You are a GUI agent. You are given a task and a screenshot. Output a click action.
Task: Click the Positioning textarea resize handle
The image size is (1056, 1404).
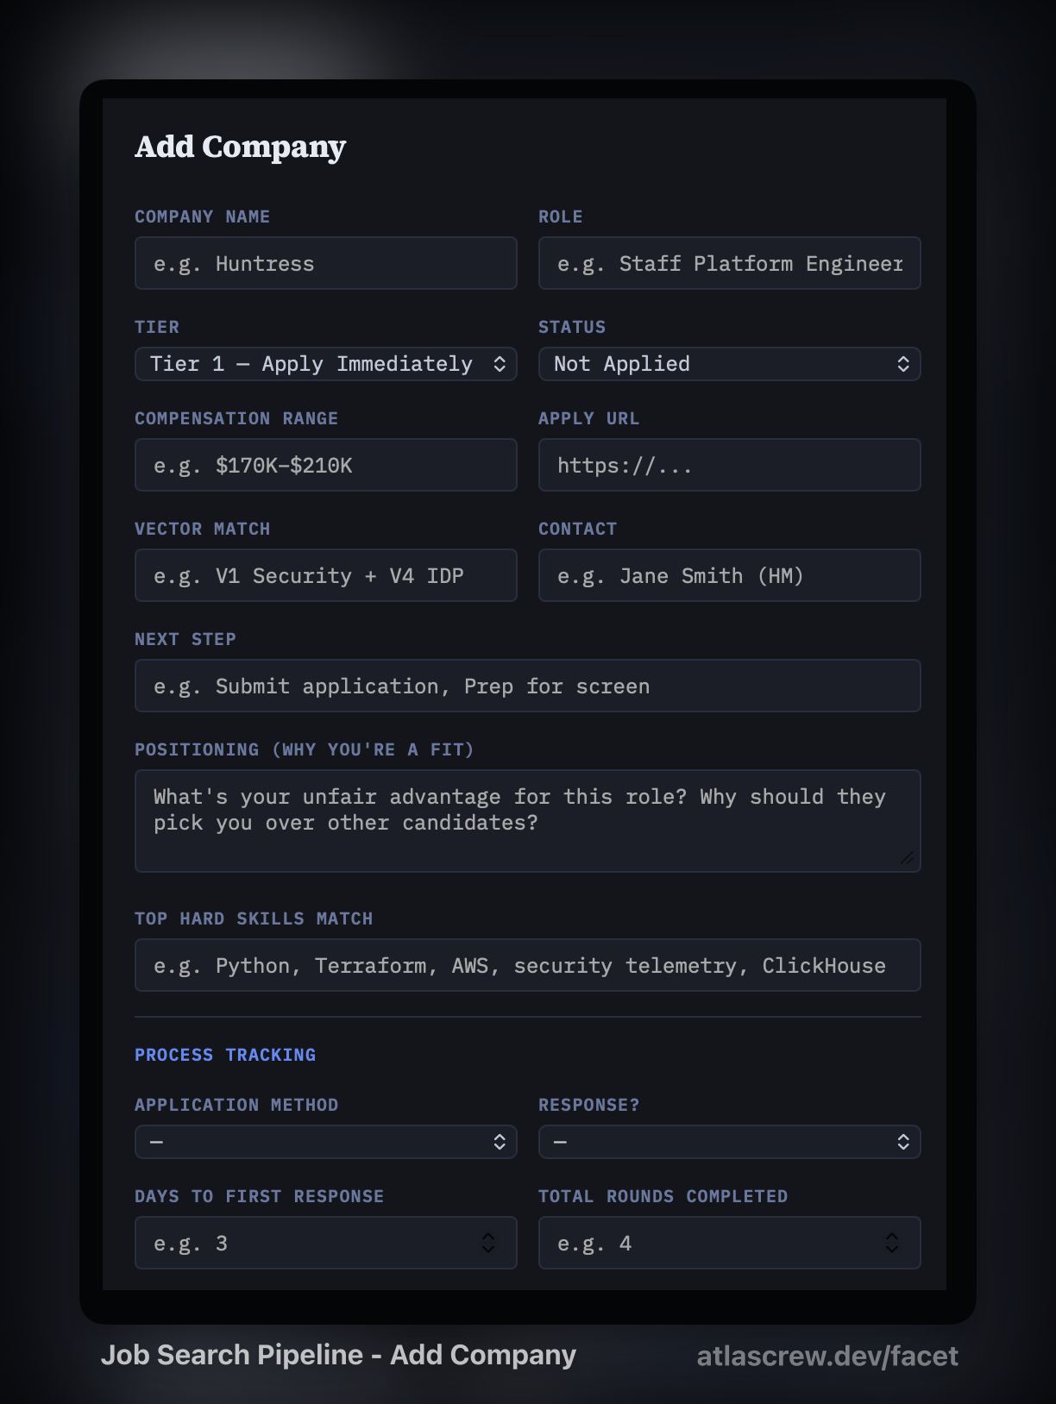tap(907, 858)
